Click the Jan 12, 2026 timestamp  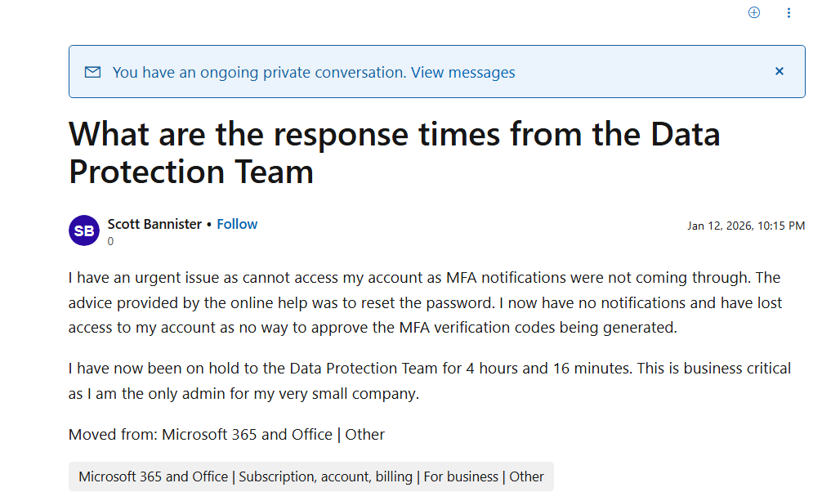pos(746,225)
